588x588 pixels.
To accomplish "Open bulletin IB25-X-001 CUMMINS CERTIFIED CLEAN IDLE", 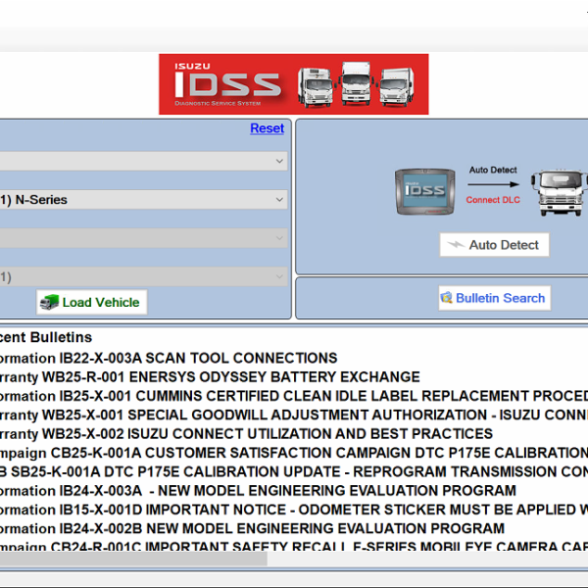I will [x=294, y=396].
